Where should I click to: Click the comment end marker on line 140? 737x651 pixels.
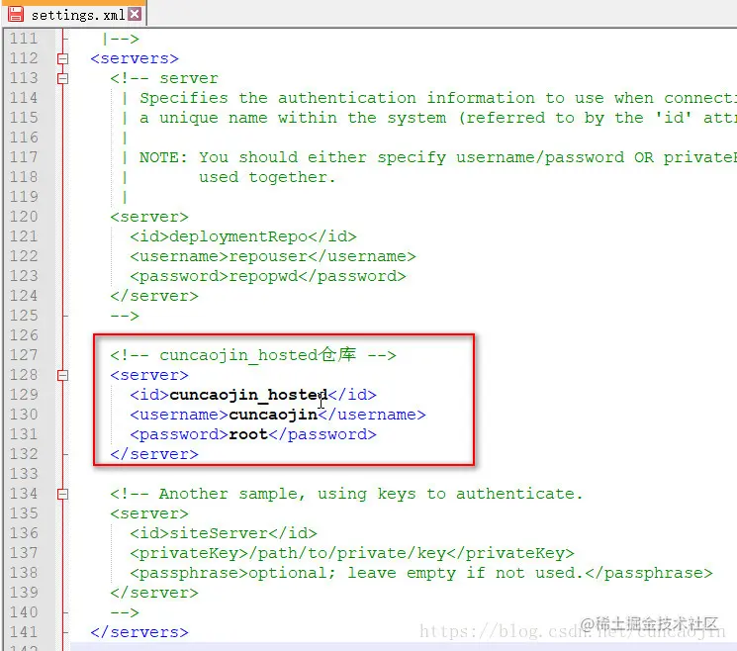[x=125, y=612]
